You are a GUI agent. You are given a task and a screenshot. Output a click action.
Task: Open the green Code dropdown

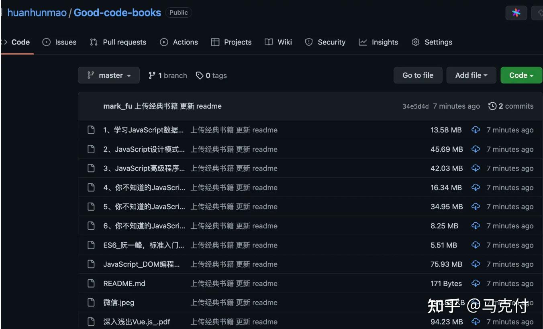[521, 75]
